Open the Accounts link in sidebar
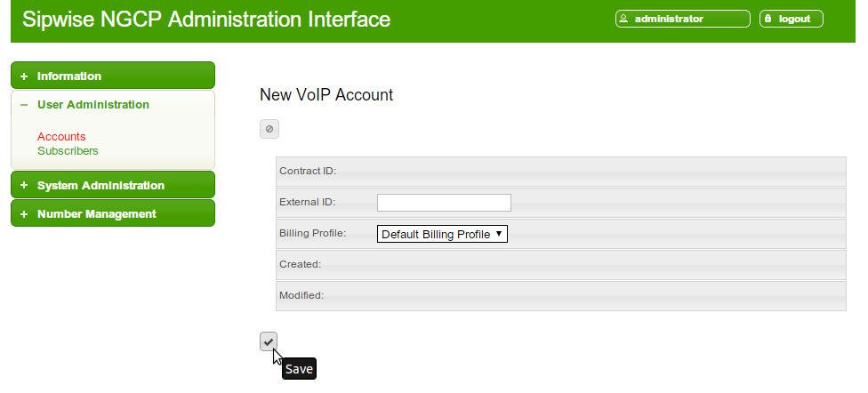Screen dimensions: 868x393 [x=61, y=136]
